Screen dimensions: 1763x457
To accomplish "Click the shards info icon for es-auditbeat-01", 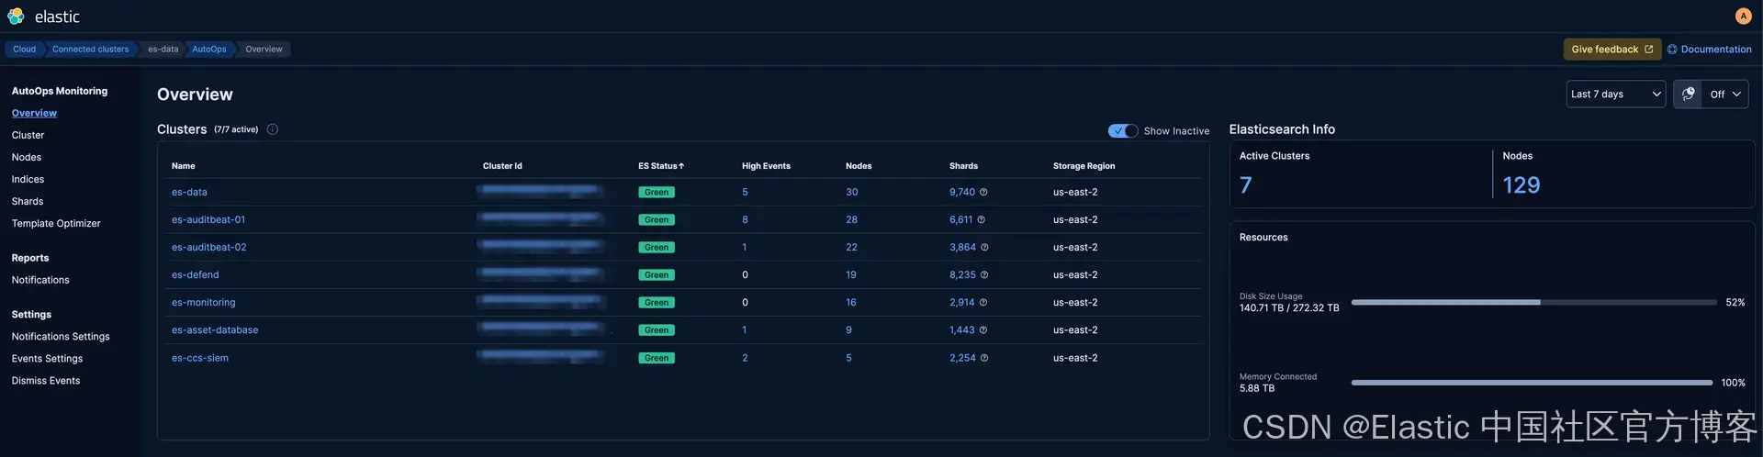I will [981, 219].
